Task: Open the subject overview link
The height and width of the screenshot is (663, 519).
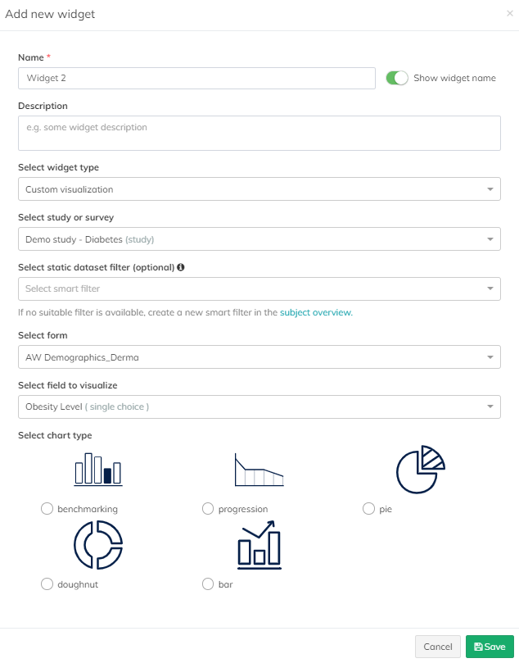Action: [x=315, y=312]
